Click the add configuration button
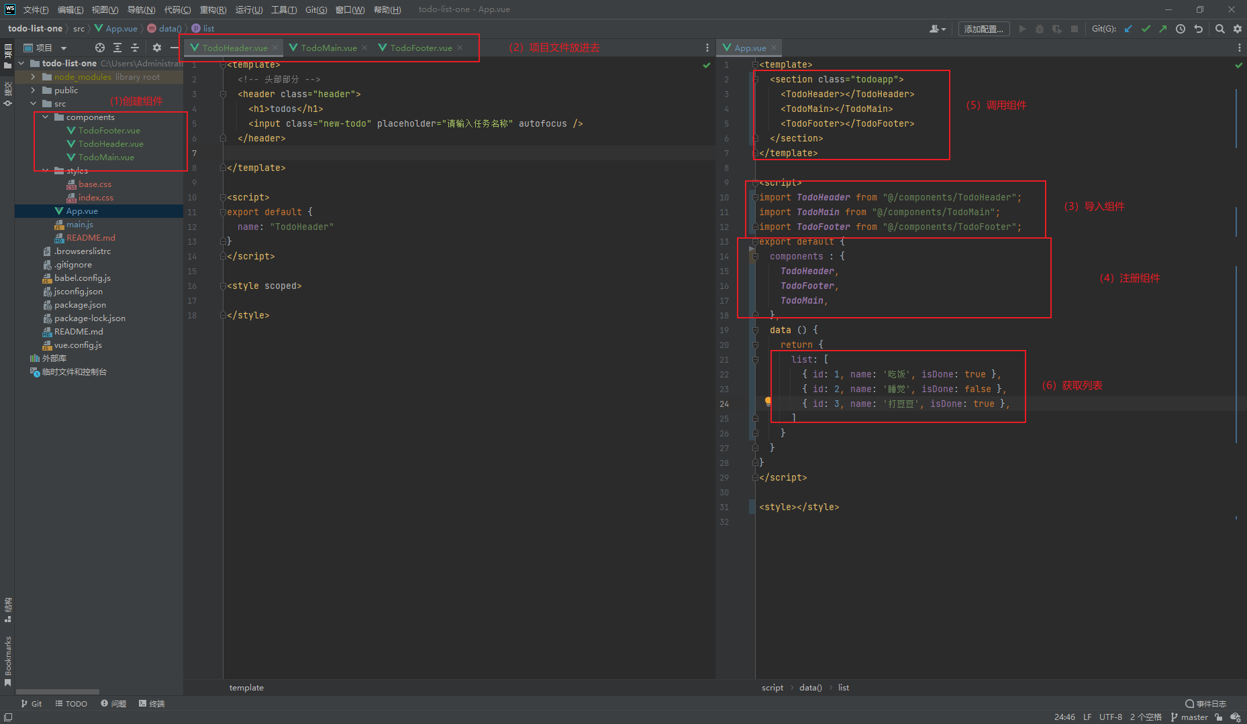Screen dimensions: 1247x724 [x=983, y=29]
